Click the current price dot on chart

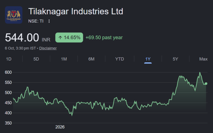pos(206,84)
